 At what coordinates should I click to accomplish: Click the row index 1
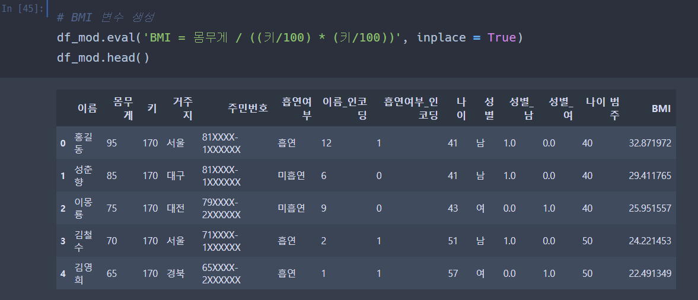(63, 175)
